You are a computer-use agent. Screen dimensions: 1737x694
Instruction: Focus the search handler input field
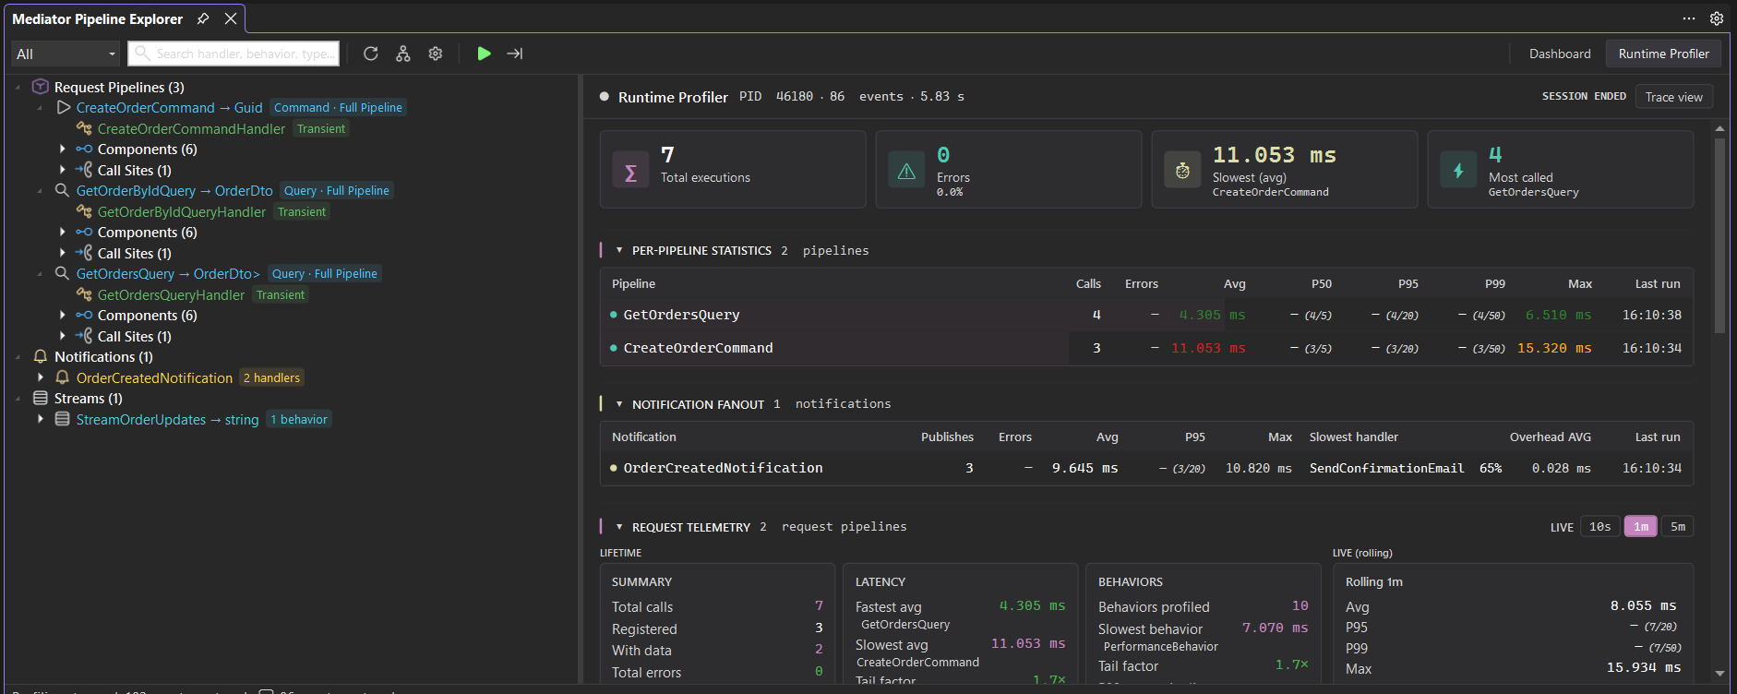click(234, 54)
